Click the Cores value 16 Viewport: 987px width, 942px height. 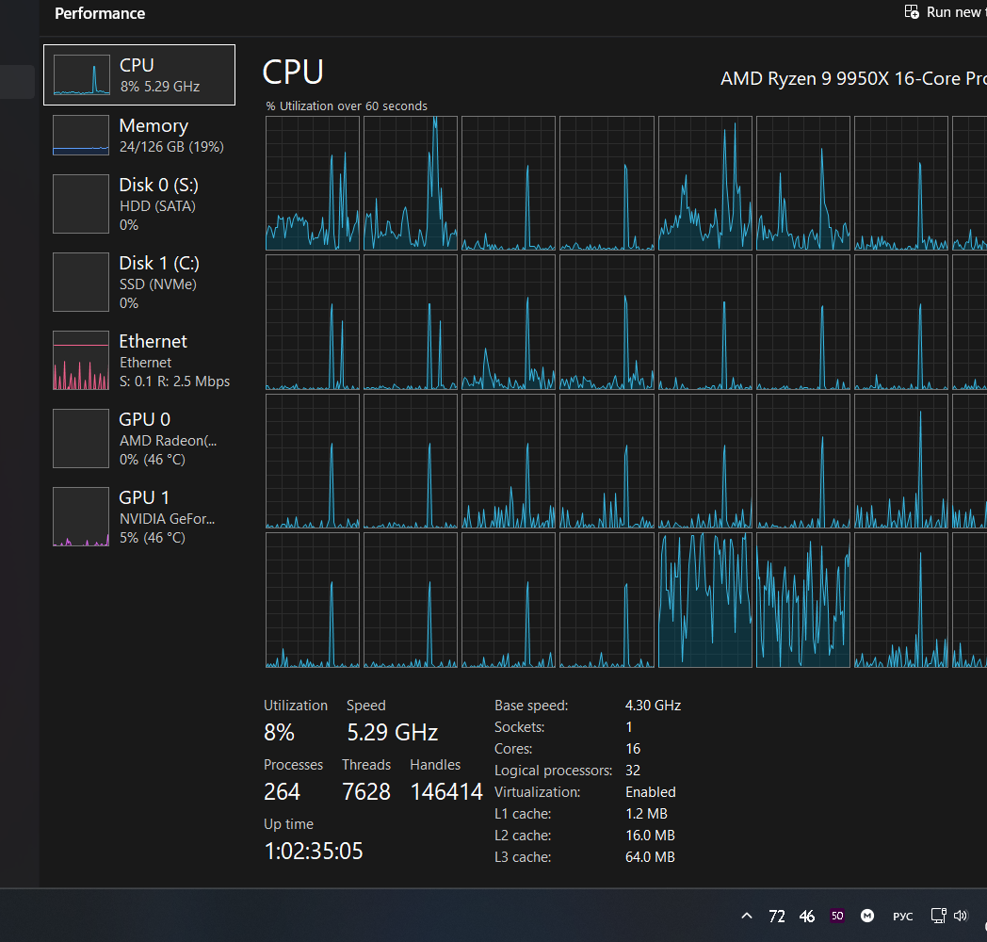point(633,749)
